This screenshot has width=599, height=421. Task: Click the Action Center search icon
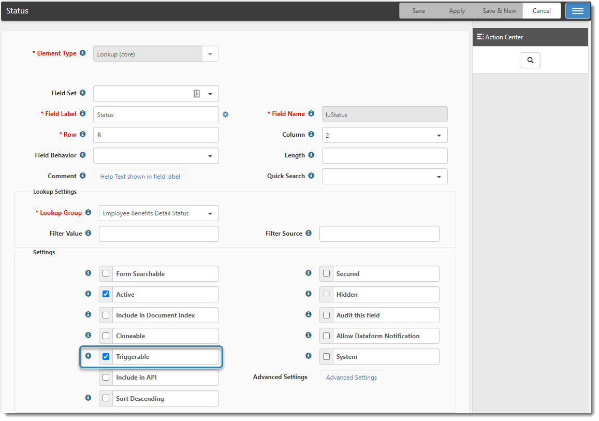coord(530,61)
